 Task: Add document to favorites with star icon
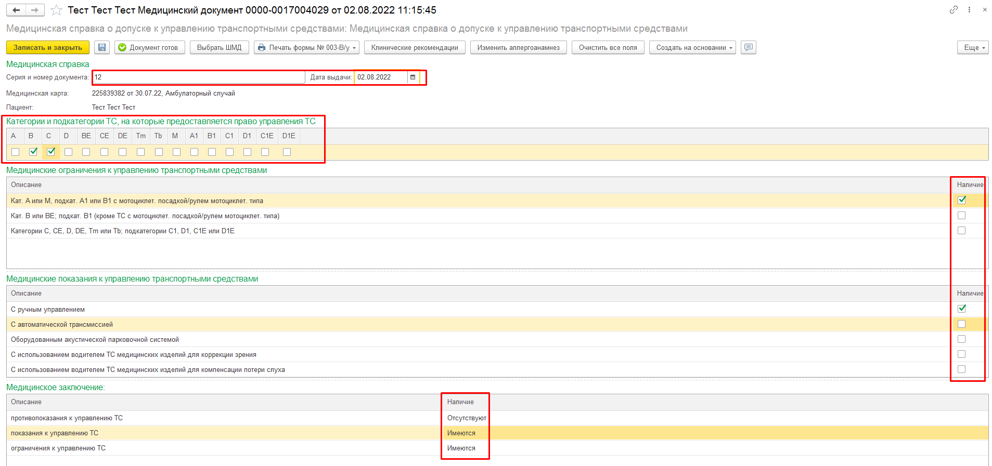pyautogui.click(x=57, y=10)
